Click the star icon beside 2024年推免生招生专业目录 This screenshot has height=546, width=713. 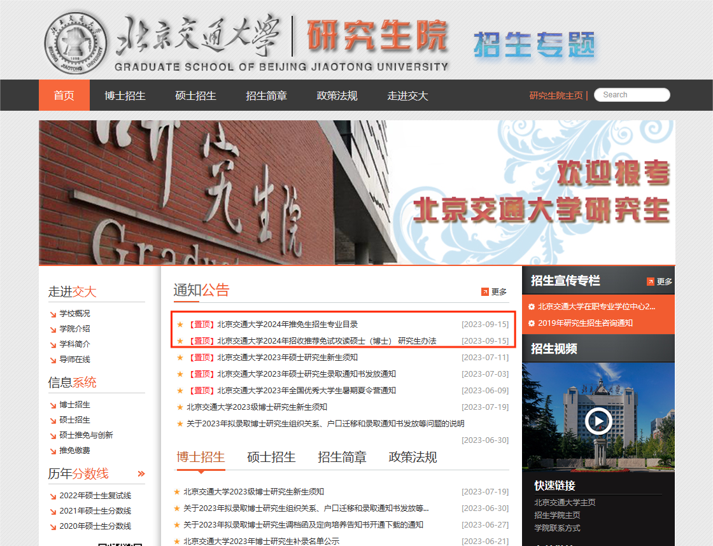click(180, 324)
